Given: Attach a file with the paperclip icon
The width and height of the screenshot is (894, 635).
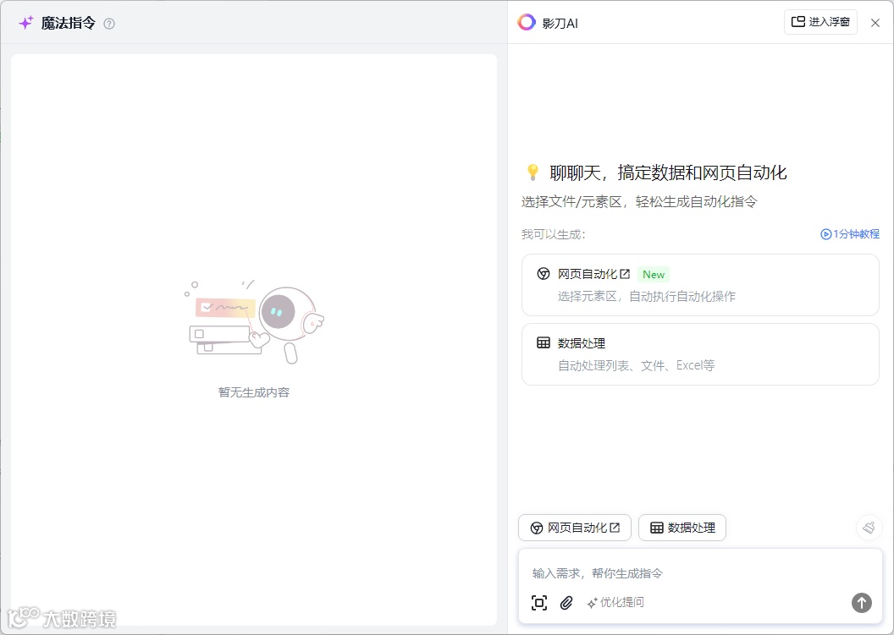Looking at the screenshot, I should point(566,603).
